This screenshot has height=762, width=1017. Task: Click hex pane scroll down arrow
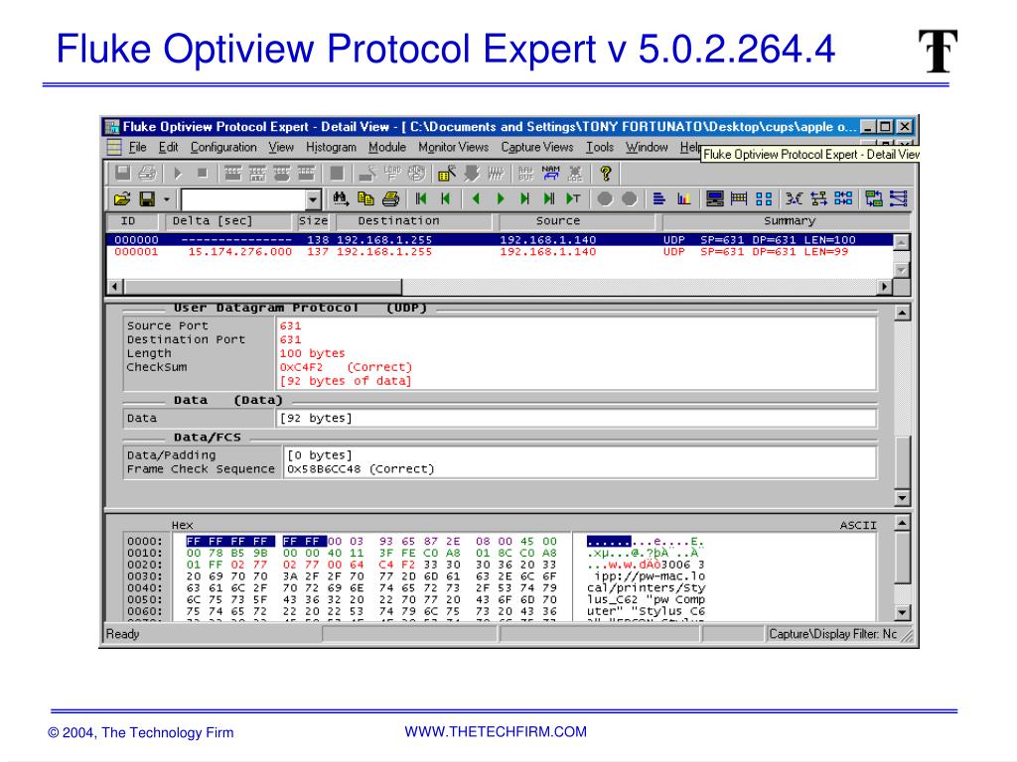(902, 612)
